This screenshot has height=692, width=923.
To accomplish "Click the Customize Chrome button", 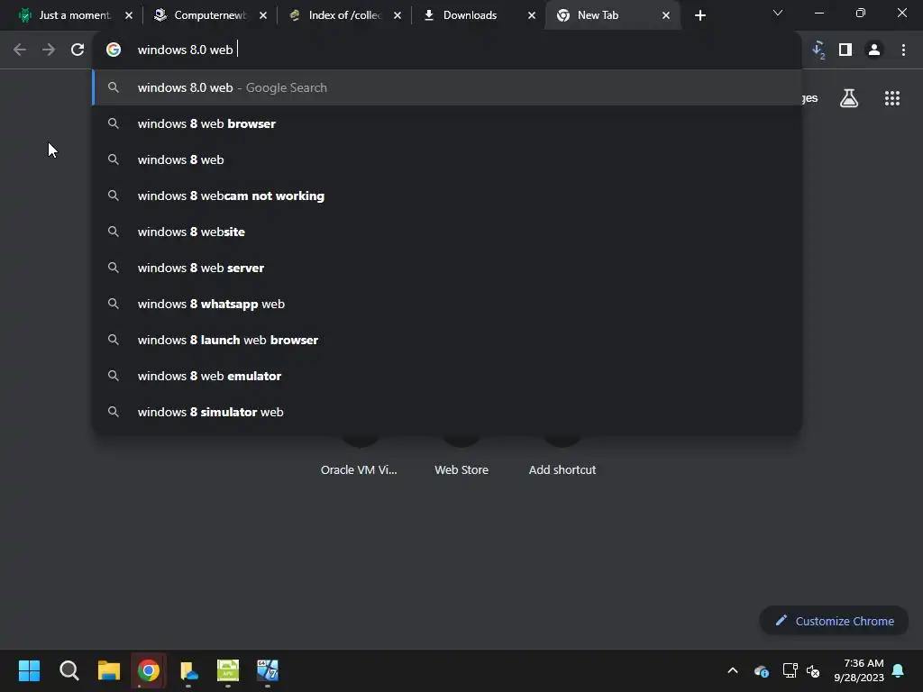I will 834,621.
